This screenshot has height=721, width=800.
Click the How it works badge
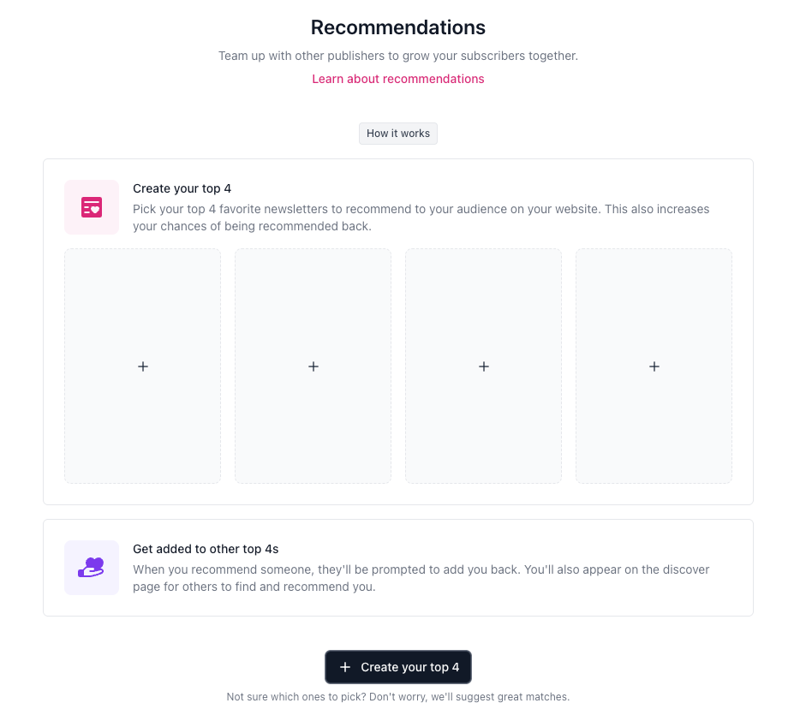(x=397, y=134)
